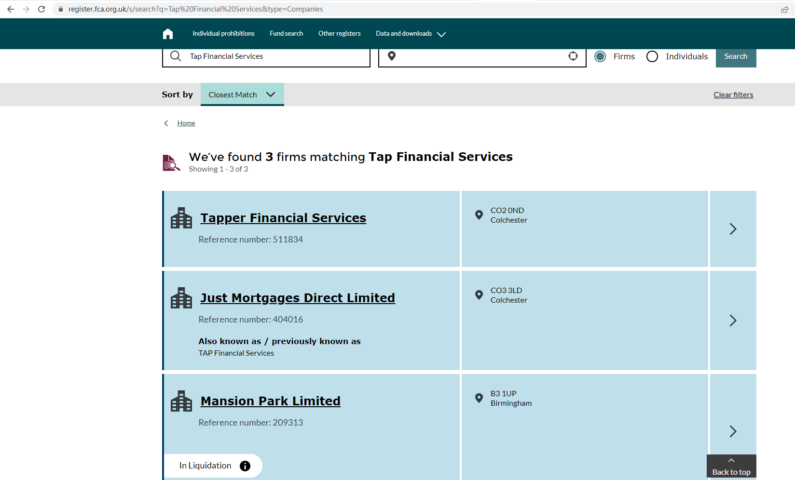
Task: Open the Closest Match sort dropdown
Action: pos(242,94)
